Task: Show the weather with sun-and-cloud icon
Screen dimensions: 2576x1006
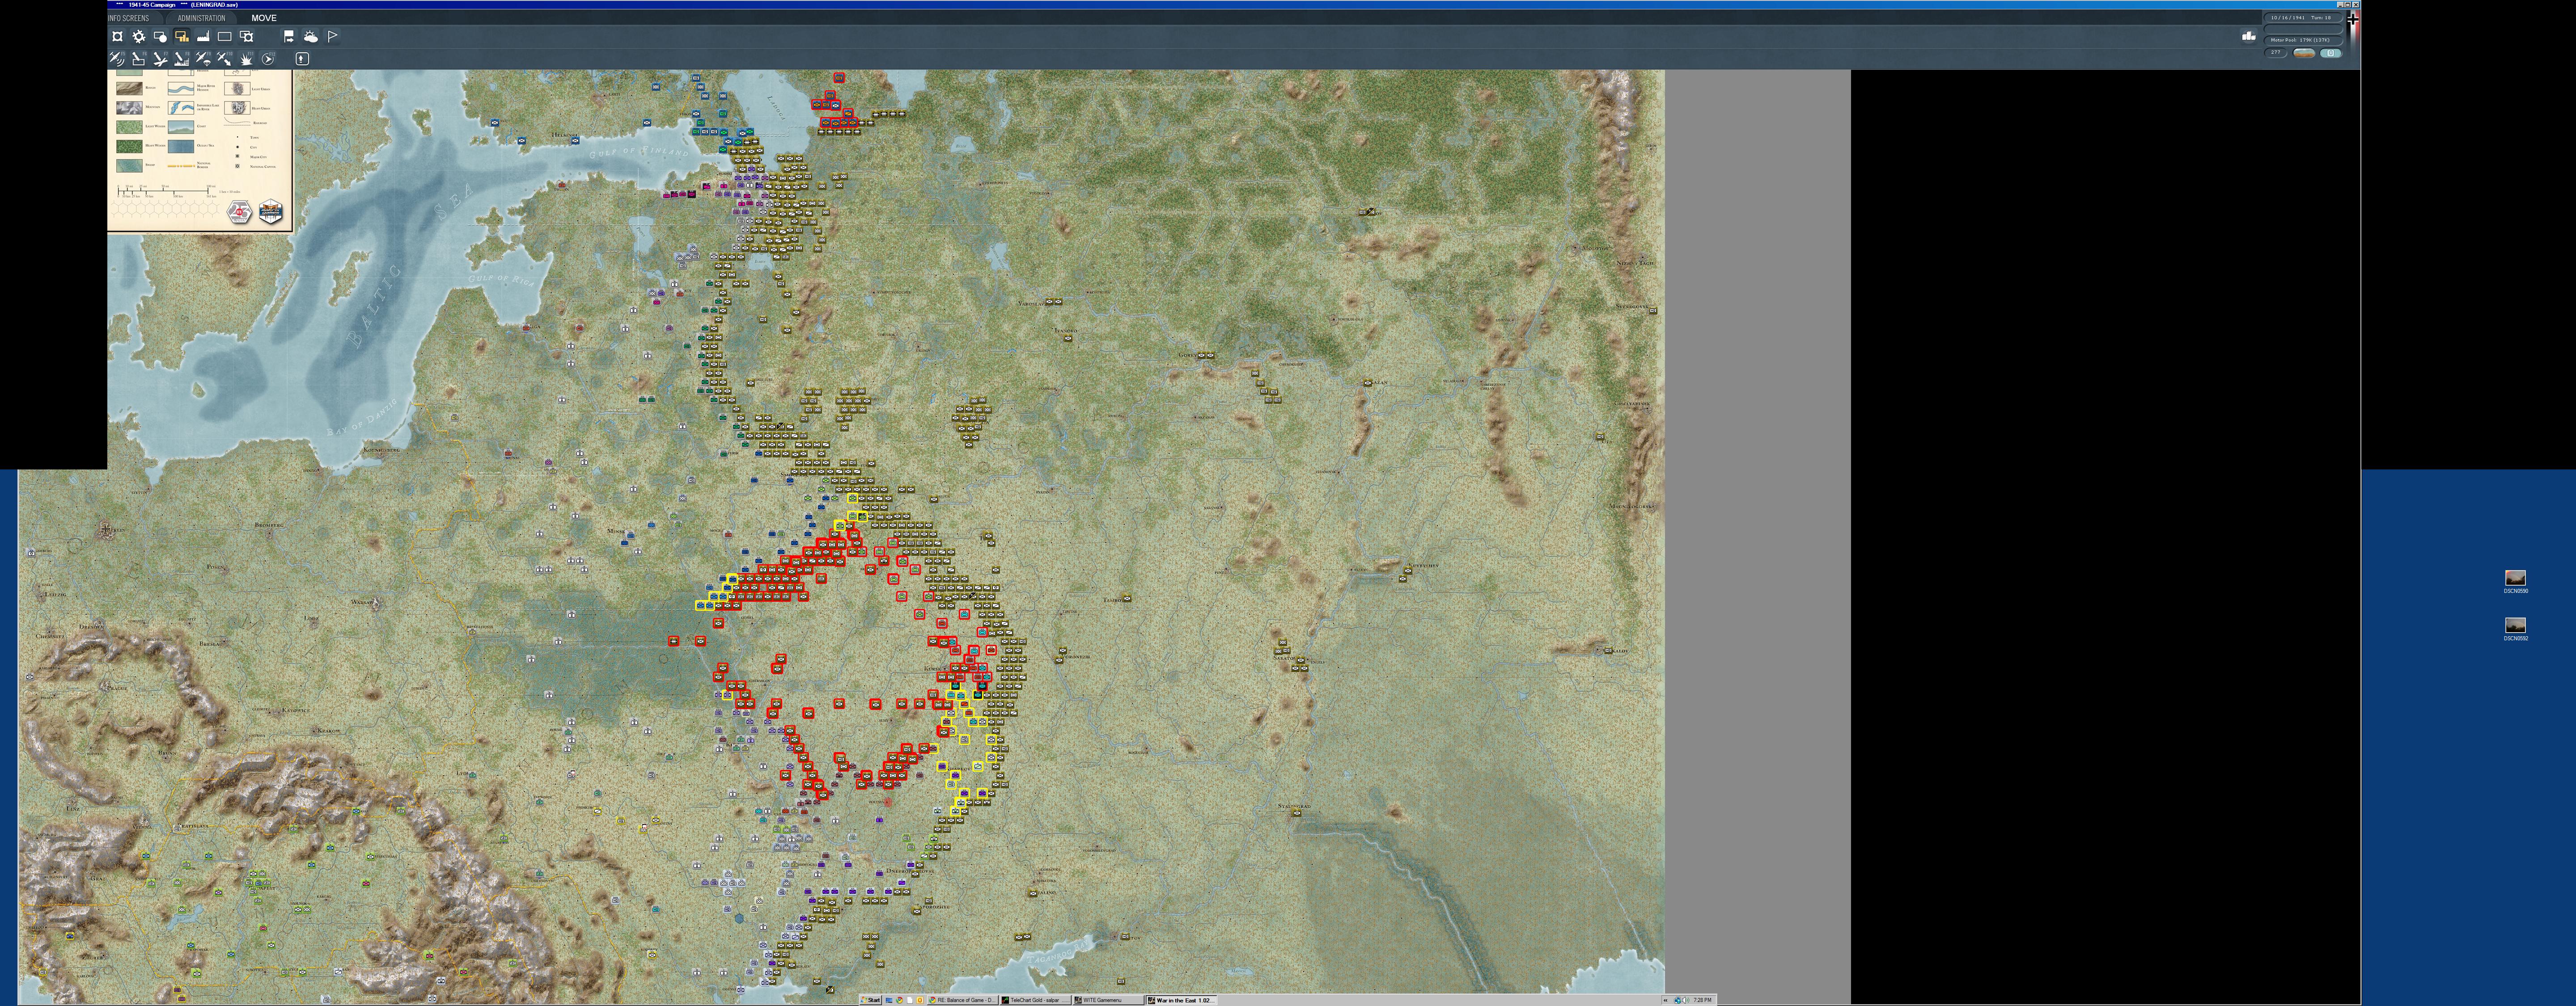Action: click(x=311, y=37)
